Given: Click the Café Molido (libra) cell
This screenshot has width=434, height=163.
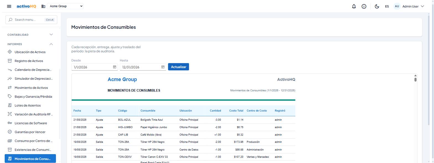Looking at the screenshot, I should tap(151, 135).
